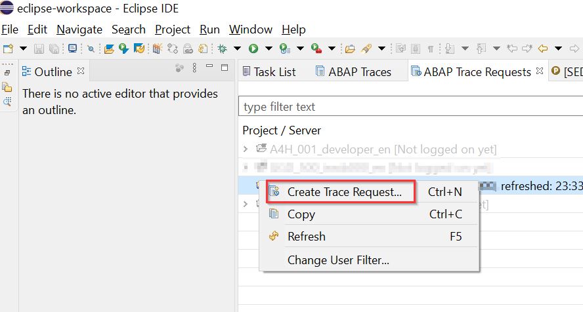
Task: Click in the type filter text field
Action: 410,107
